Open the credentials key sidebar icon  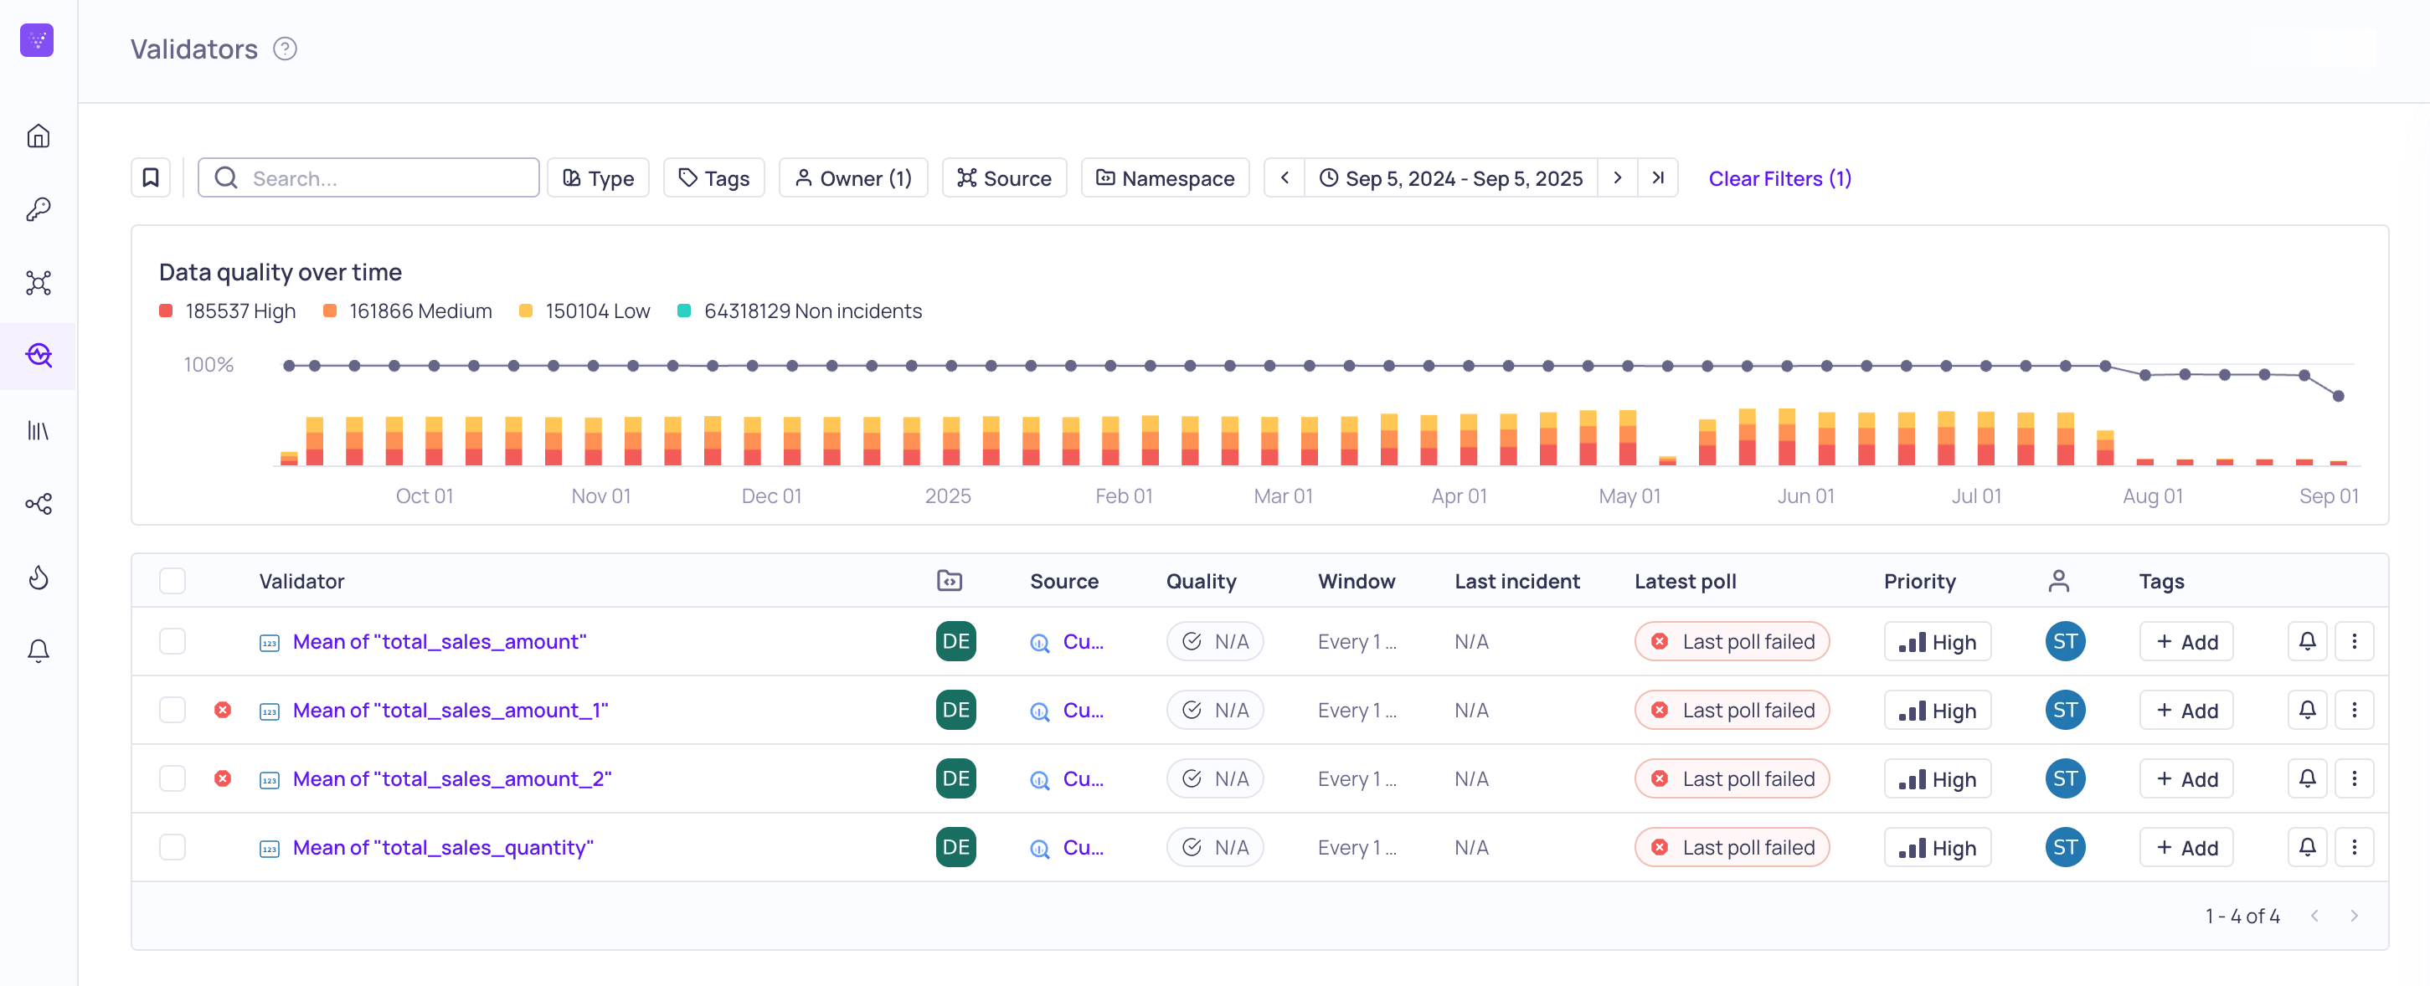click(38, 209)
